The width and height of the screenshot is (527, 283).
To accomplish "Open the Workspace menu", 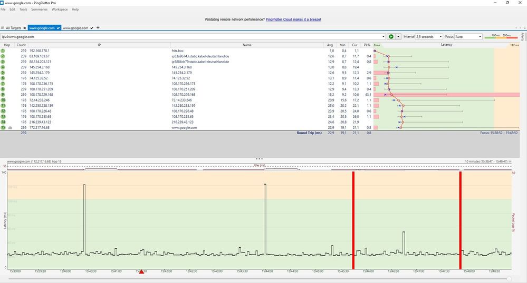I will 60,9.
